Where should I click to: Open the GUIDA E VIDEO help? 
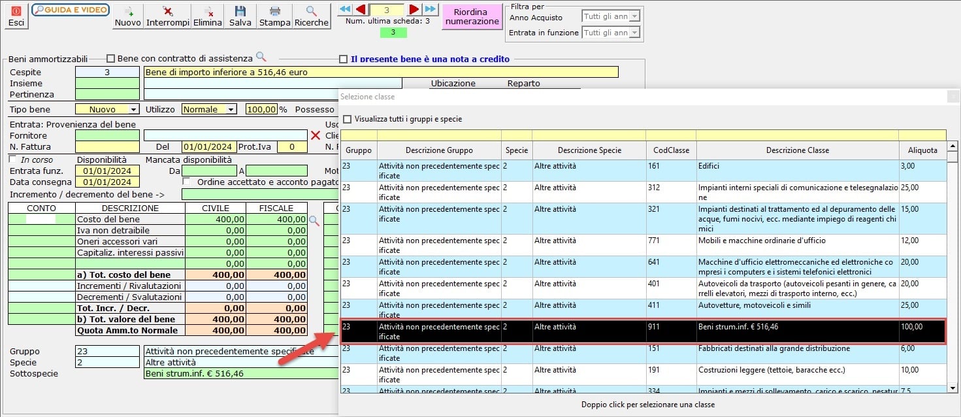71,10
